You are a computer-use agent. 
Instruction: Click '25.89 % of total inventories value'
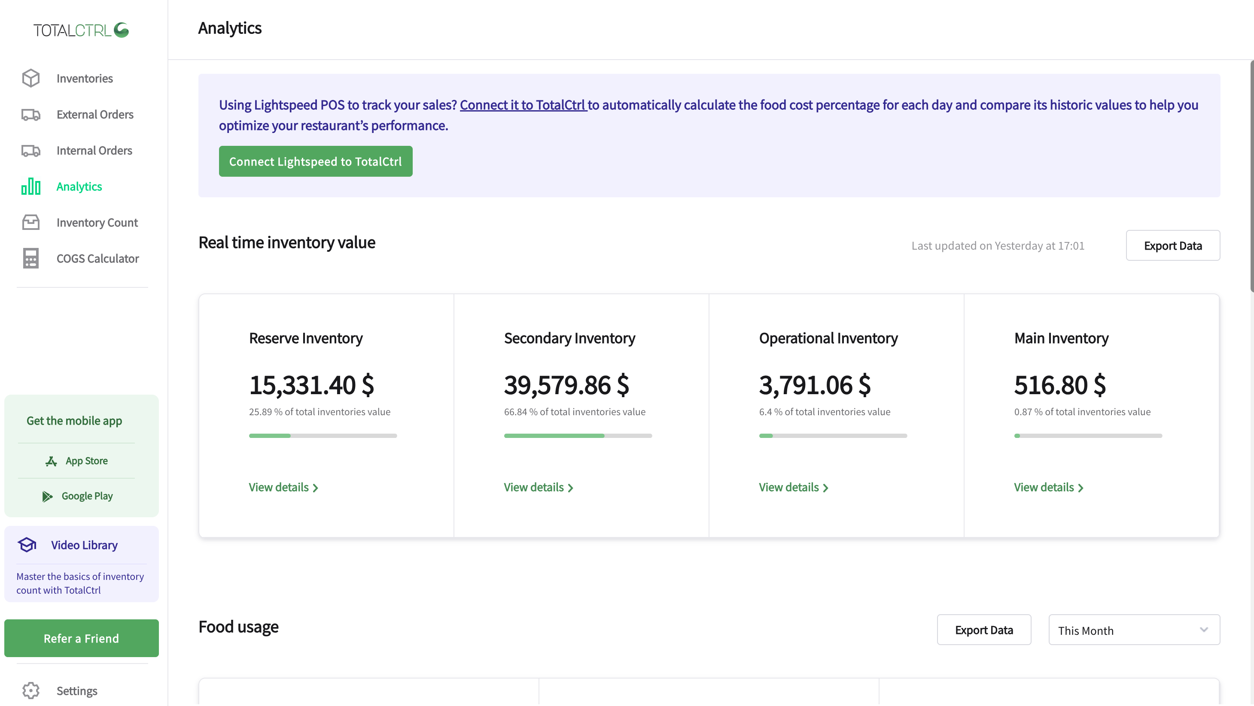pyautogui.click(x=320, y=412)
